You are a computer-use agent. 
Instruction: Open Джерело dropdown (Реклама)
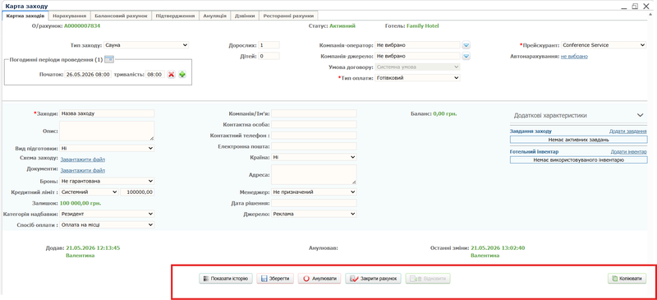[x=314, y=214]
